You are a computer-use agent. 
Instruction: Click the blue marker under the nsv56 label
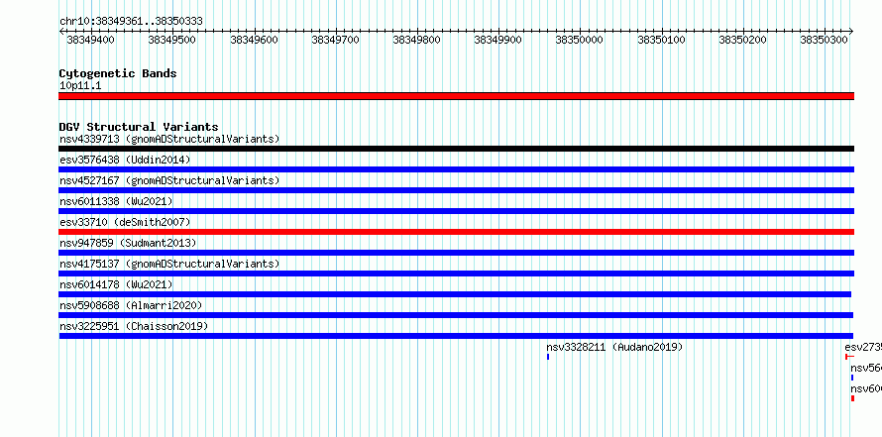click(x=852, y=378)
